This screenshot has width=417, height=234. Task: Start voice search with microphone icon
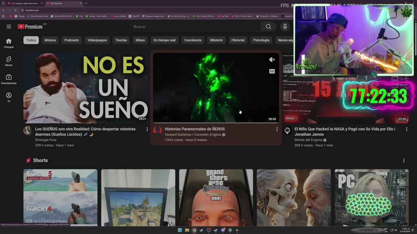click(x=285, y=27)
